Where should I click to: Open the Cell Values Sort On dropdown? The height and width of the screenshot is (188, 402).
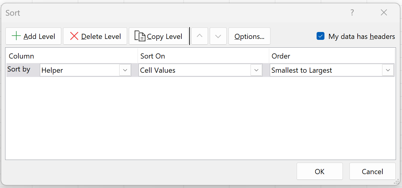coord(256,70)
